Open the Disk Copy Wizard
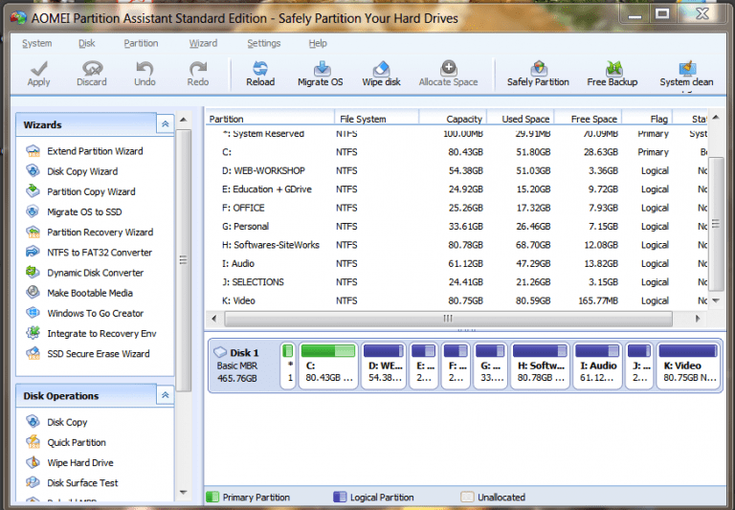Viewport: 735px width, 510px height. click(x=72, y=171)
